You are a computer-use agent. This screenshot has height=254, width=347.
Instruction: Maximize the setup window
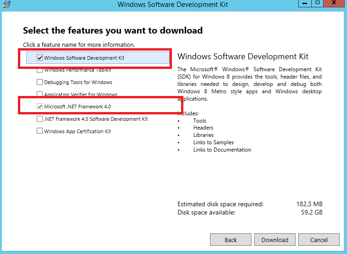coord(317,3)
